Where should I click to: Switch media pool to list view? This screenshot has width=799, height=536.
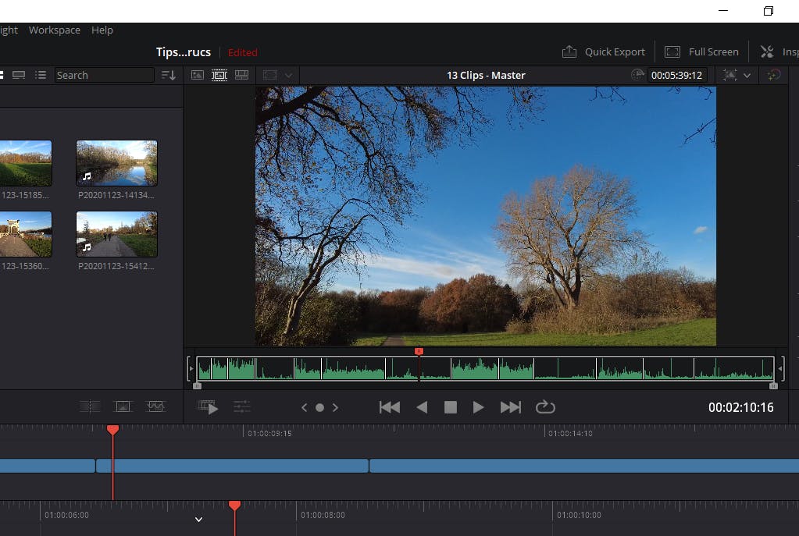click(41, 76)
